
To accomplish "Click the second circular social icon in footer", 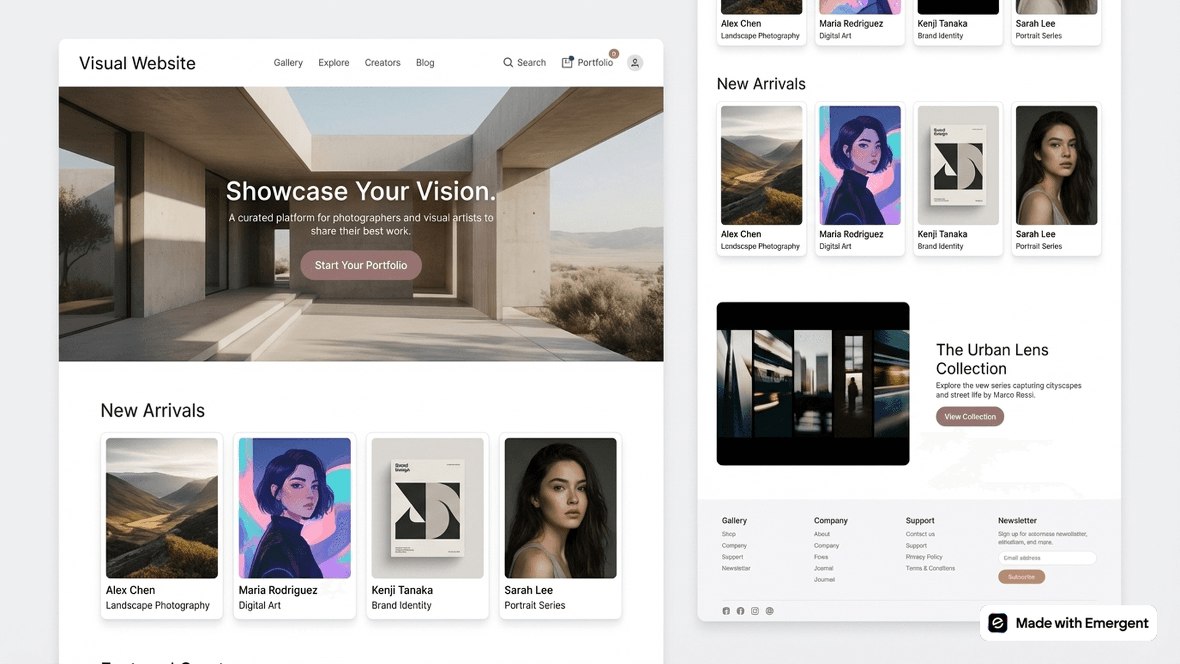I will 740,611.
